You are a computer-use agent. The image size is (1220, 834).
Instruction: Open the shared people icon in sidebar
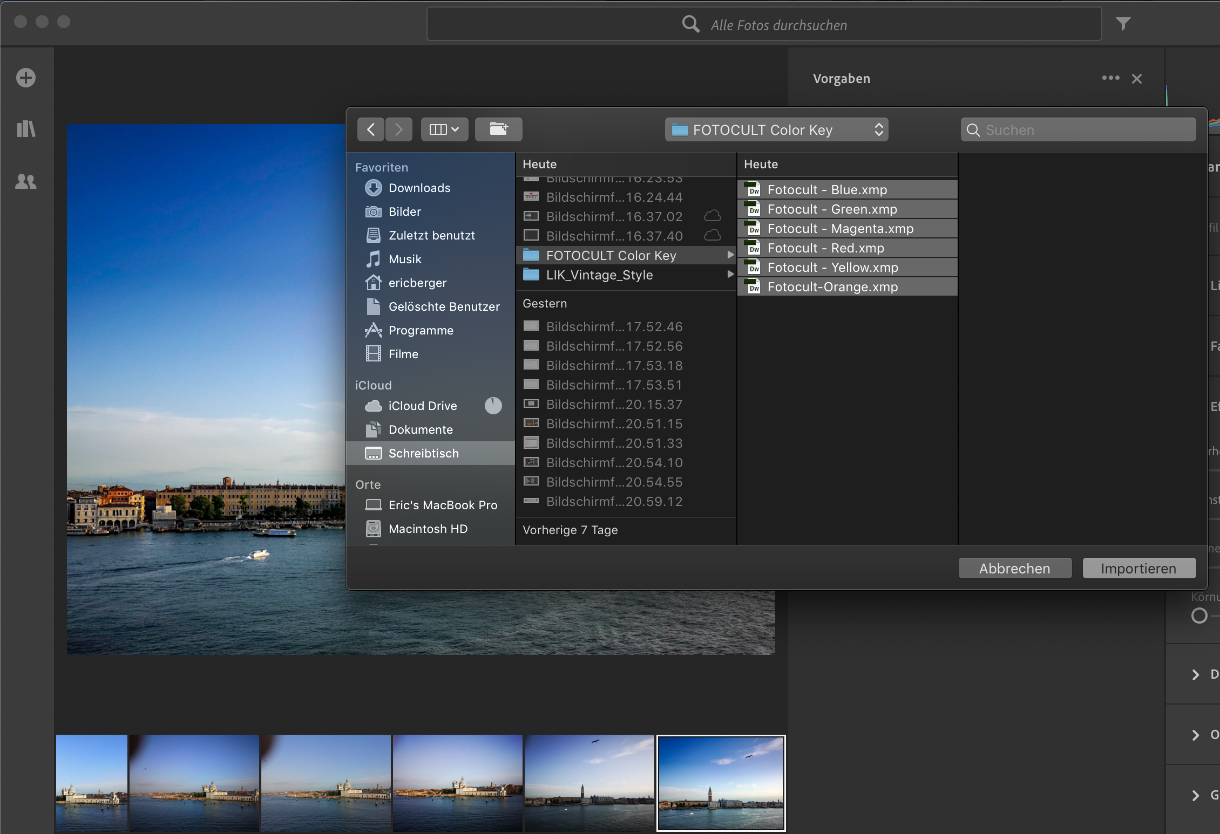[25, 182]
